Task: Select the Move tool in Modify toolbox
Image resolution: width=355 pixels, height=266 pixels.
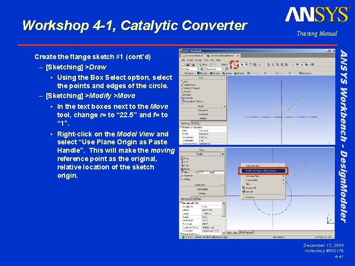Action: click(185, 172)
